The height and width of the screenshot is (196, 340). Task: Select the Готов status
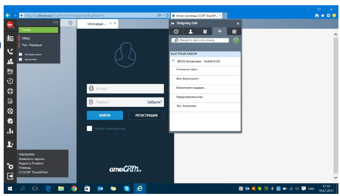point(38,30)
